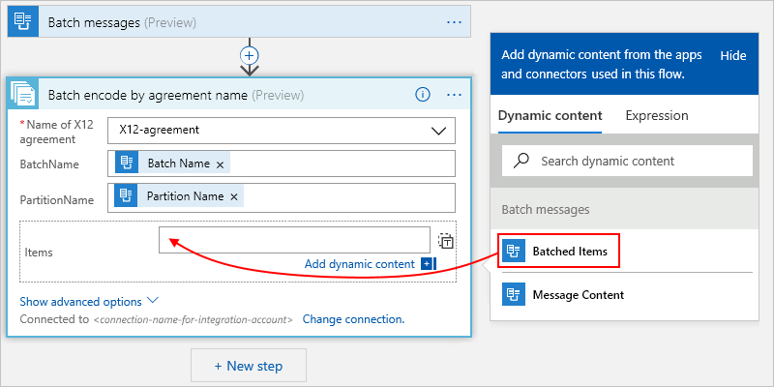Open the Batch messages ellipsis menu
This screenshot has width=774, height=387.
(x=454, y=21)
